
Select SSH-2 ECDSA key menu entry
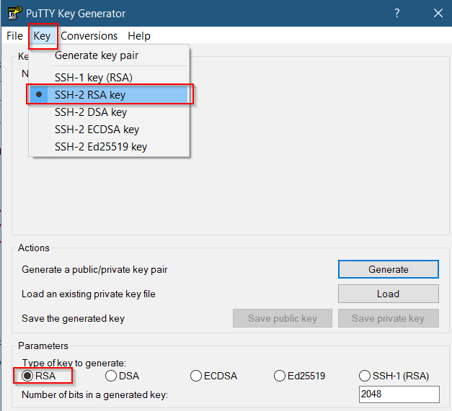(x=109, y=130)
